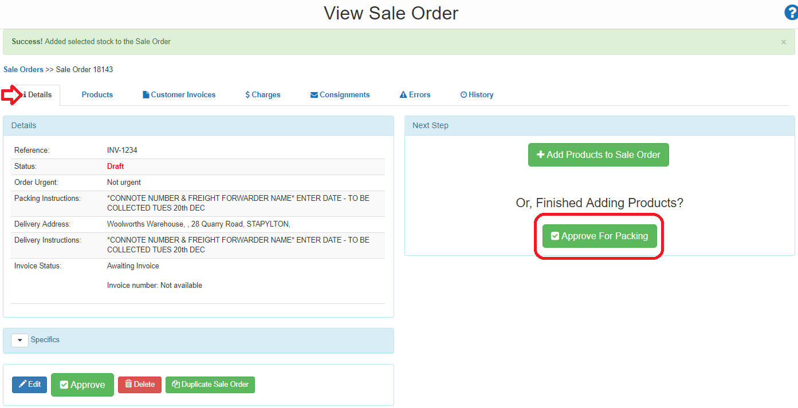Click the Woolworths Warehouse delivery address text

pos(199,224)
